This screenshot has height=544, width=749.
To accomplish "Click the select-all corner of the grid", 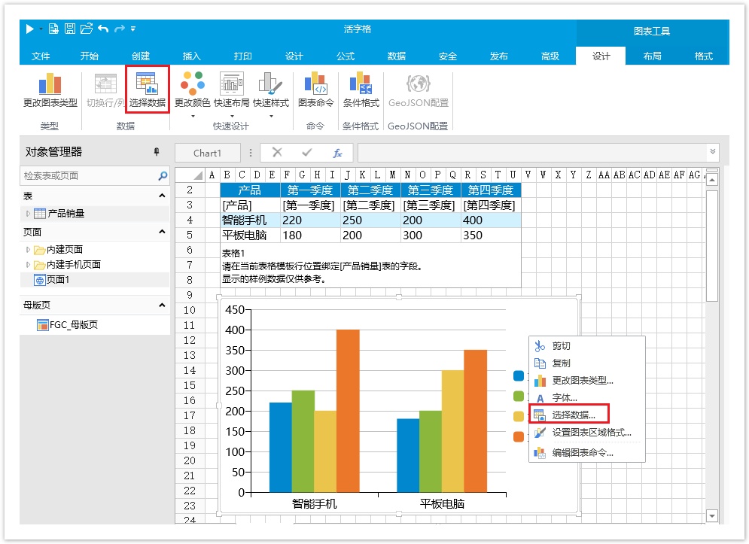I will tap(190, 175).
